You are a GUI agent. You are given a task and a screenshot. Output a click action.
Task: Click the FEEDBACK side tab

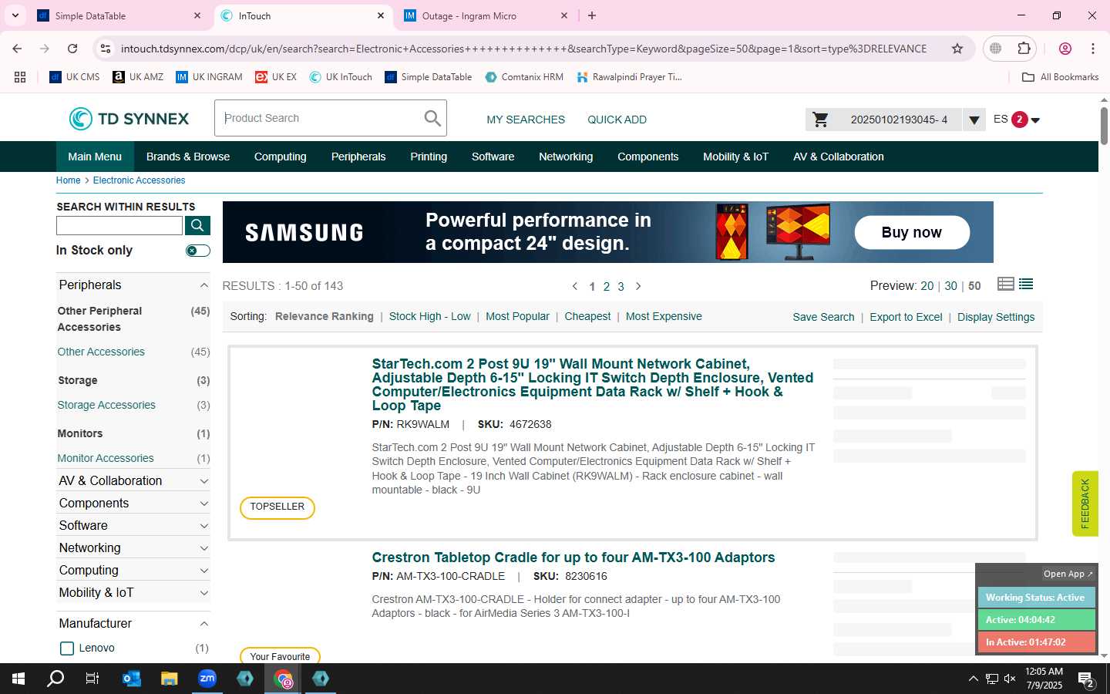1085,504
